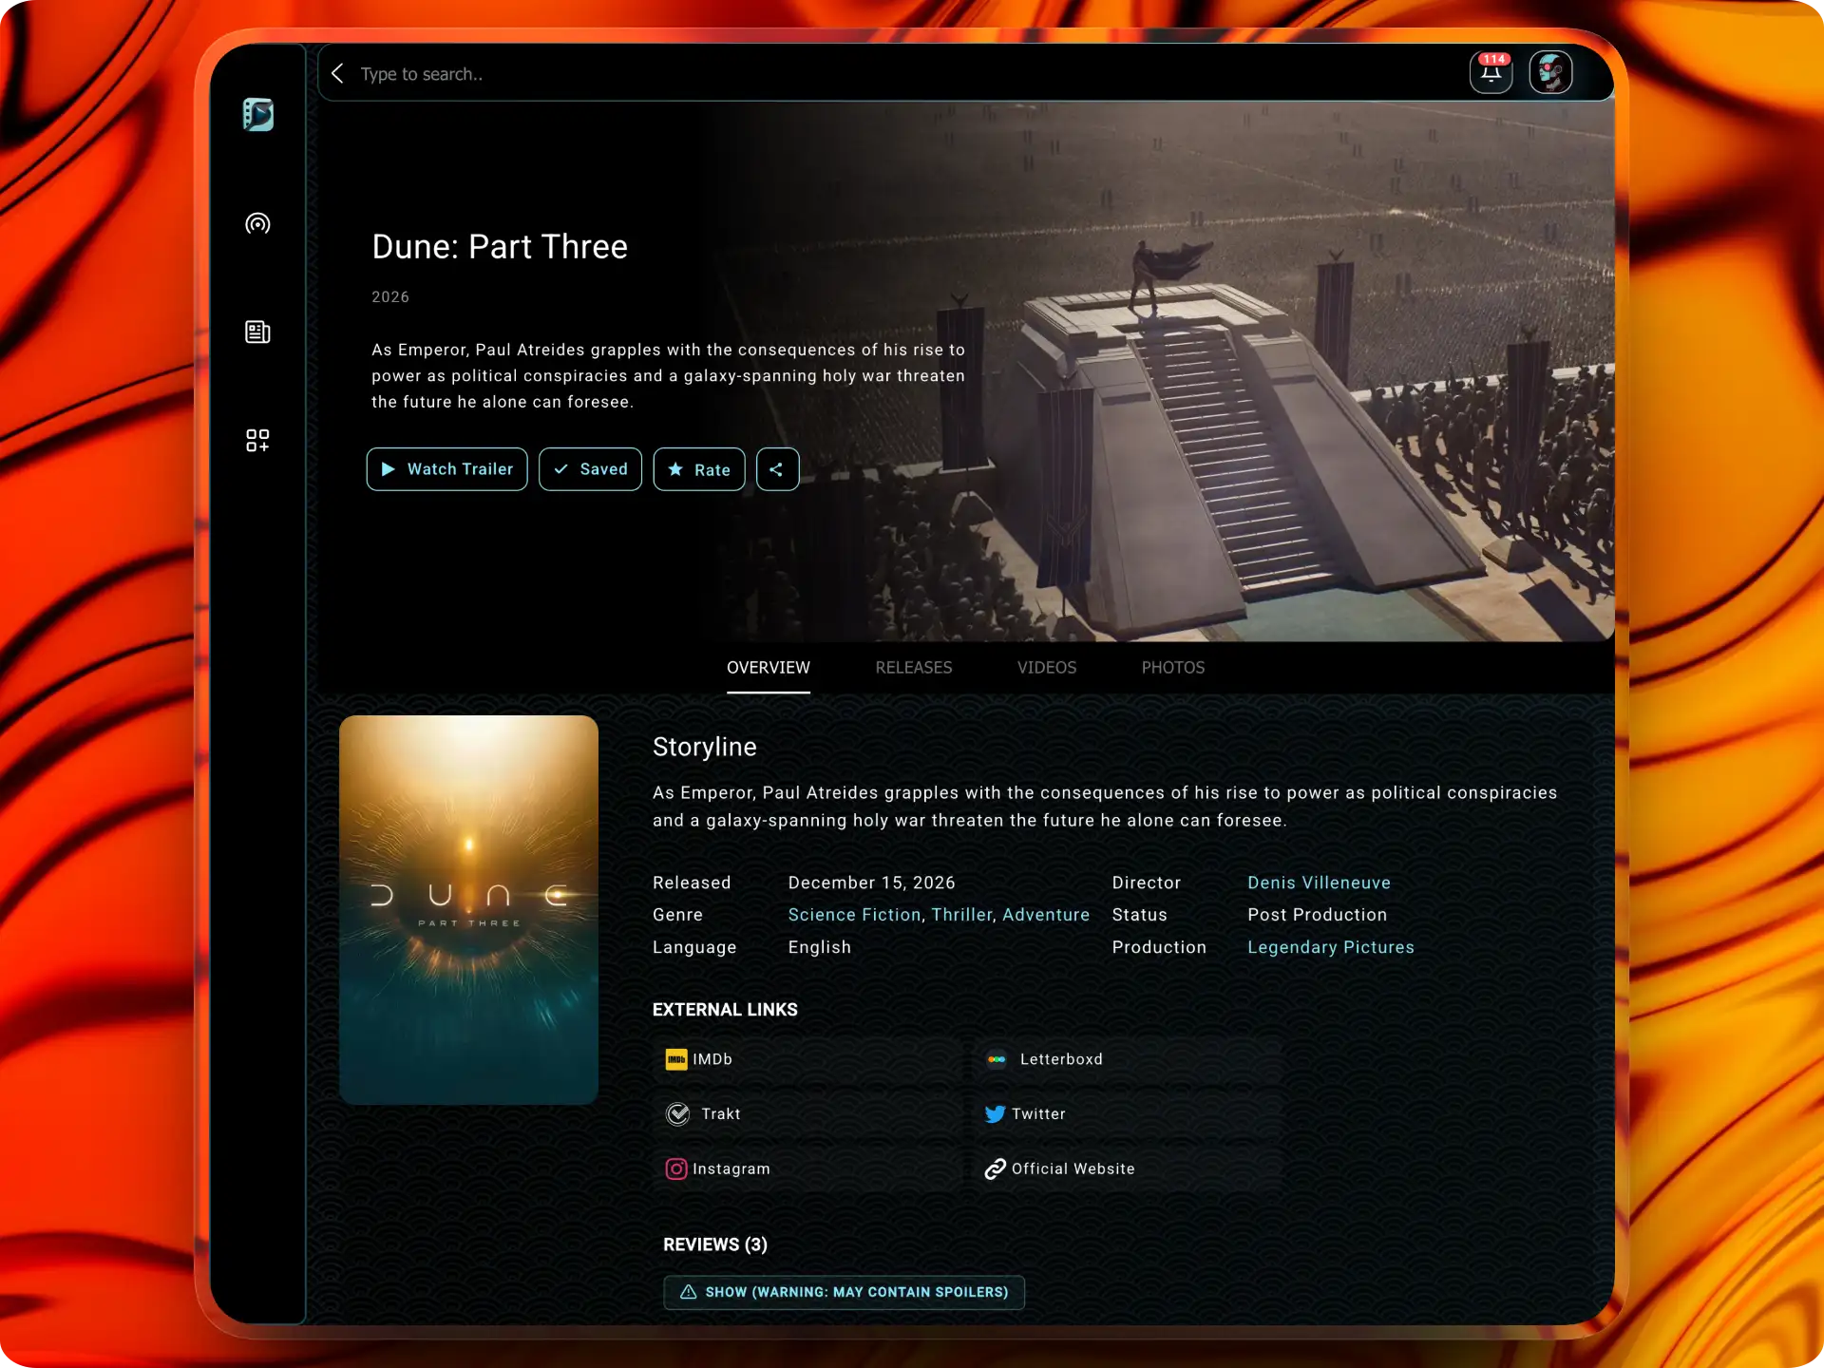Open the Legendary Pictures production link
The width and height of the screenshot is (1824, 1368).
pyautogui.click(x=1330, y=947)
